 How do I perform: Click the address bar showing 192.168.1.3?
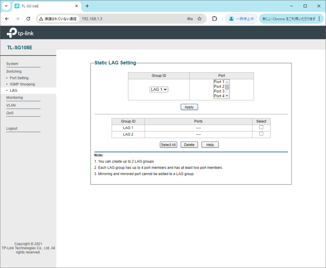pyautogui.click(x=127, y=19)
